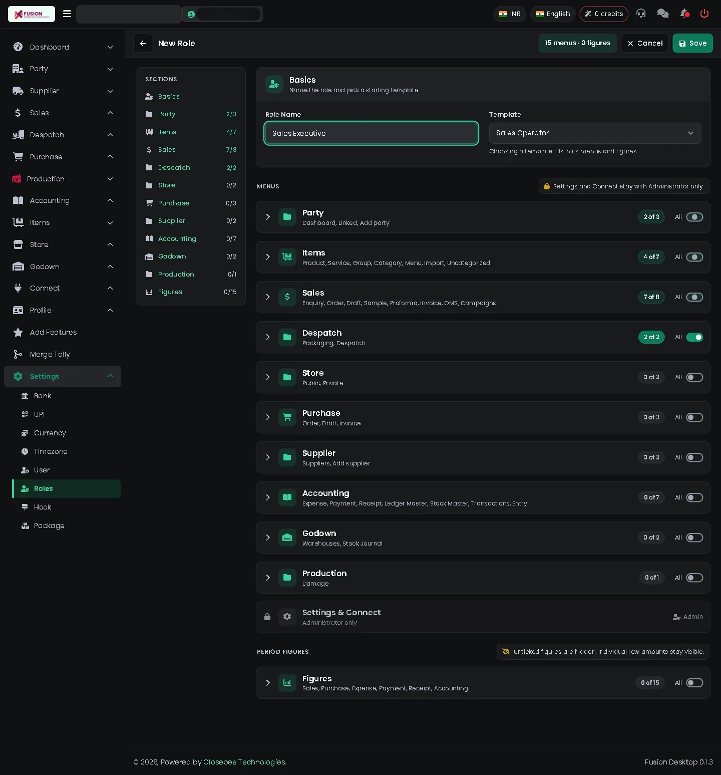Jump to Despatch section in Sections list
Screen dimensions: 721x775
(x=191, y=167)
